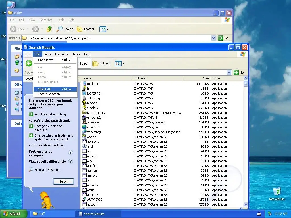This screenshot has height=218, width=291.
Task: Select the hh help file icon
Action: tap(84, 89)
